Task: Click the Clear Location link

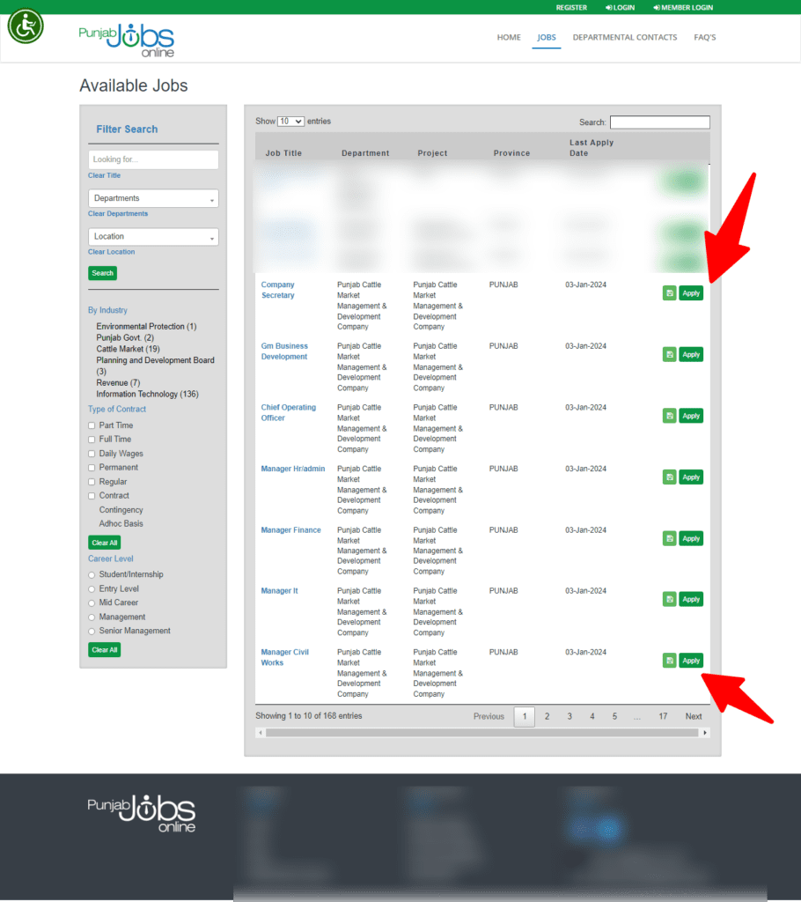Action: coord(111,252)
